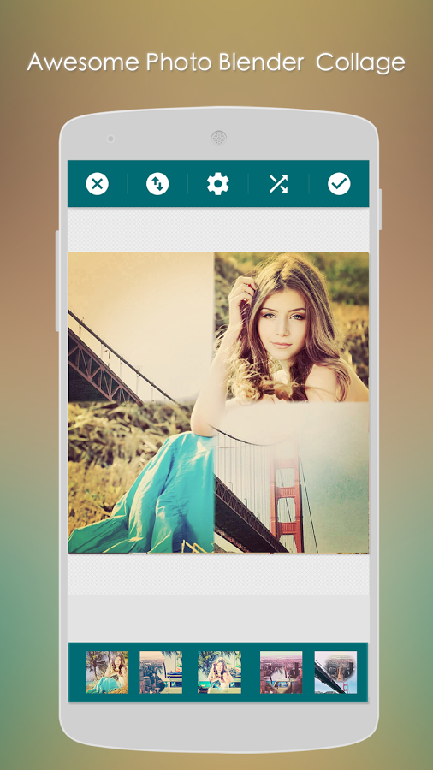
Task: Tap the shuffle crossed-arrows icon
Action: (x=278, y=184)
